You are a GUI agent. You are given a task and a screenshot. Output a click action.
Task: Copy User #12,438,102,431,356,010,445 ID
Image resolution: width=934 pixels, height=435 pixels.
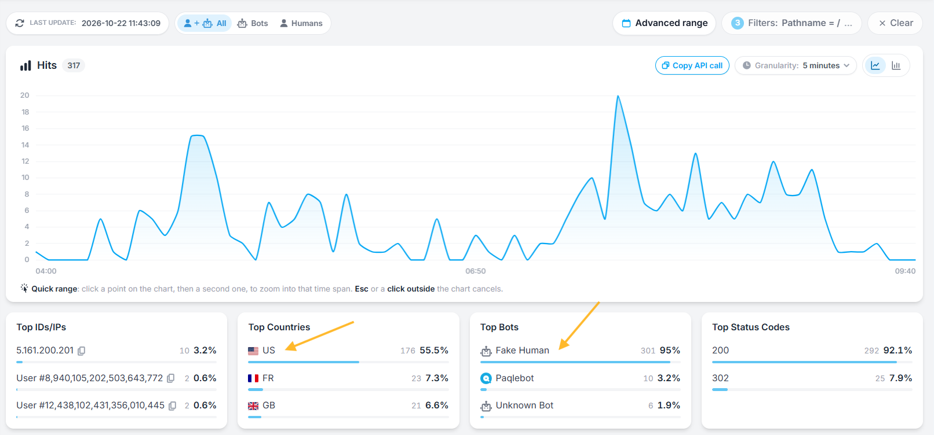(x=172, y=406)
